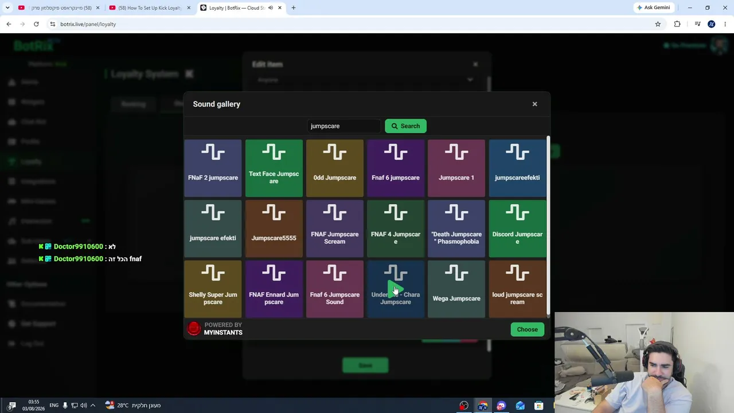Select the "Discord Jumpscare" sound tile
Screen dimensions: 734x413
pos(517,229)
